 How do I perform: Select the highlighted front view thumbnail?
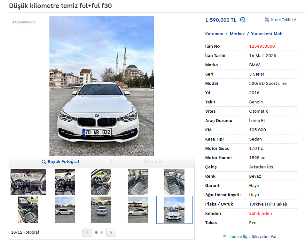click(x=174, y=210)
